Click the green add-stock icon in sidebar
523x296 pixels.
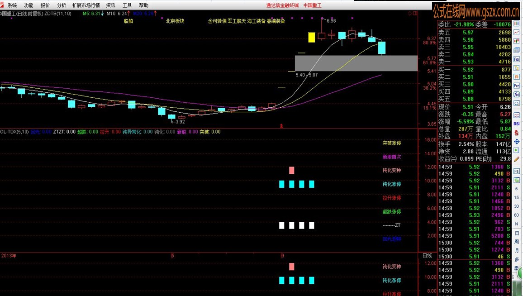click(516, 151)
